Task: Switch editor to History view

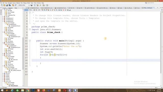Action: click(31, 10)
